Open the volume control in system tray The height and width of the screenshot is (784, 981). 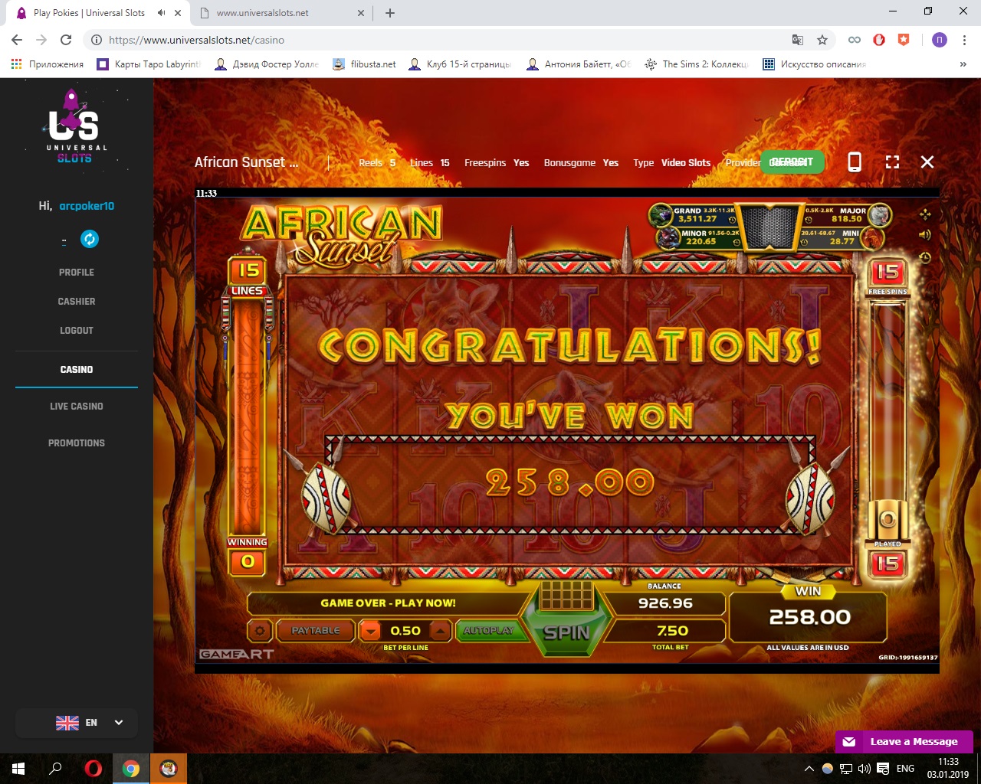(865, 769)
